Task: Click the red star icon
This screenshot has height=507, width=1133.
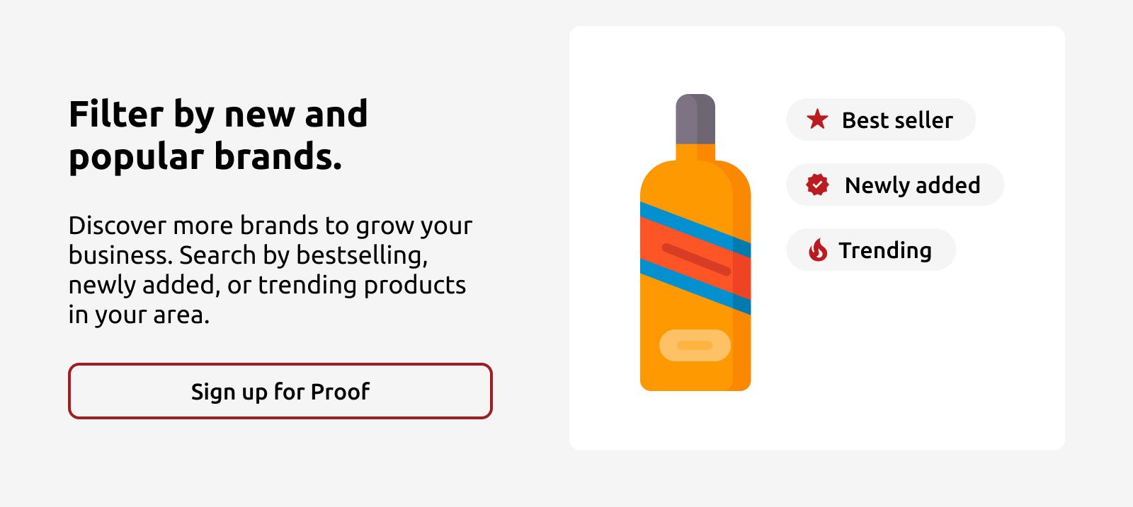Action: click(x=817, y=120)
